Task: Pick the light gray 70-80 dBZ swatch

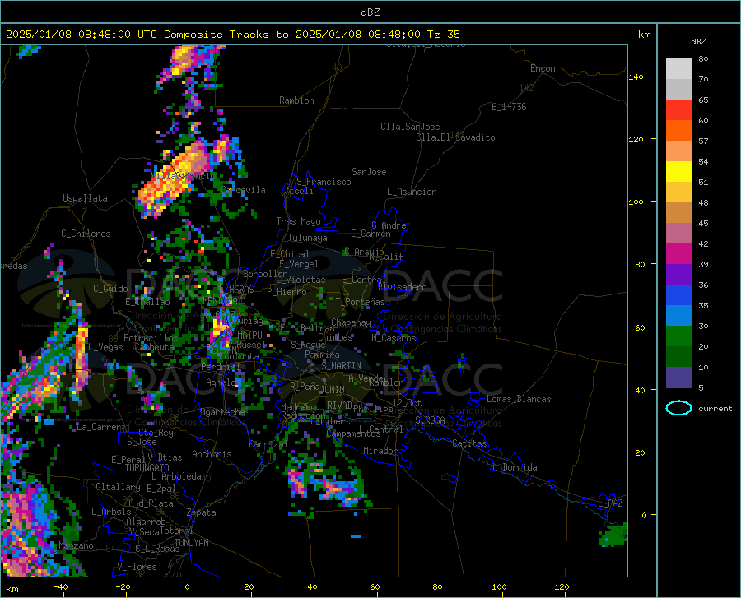Action: 678,69
